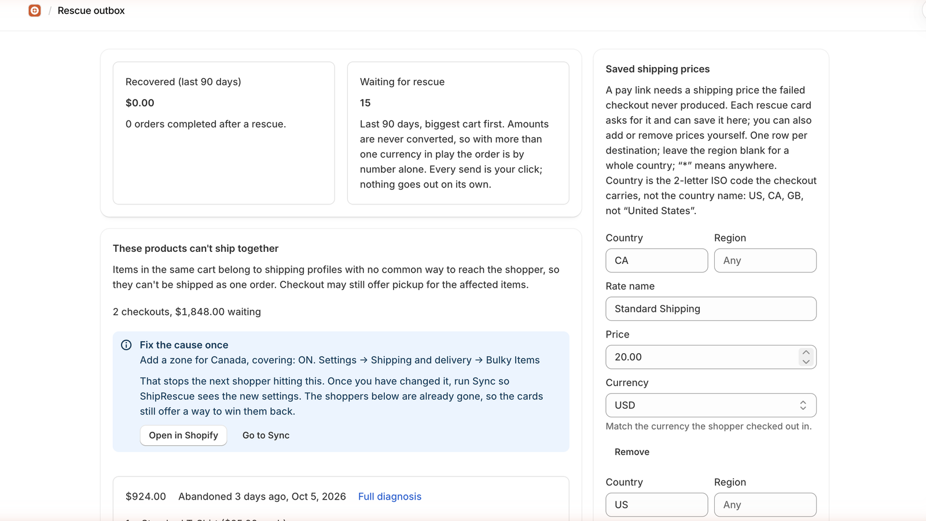926x521 pixels.
Task: Go to Sync button
Action: [266, 435]
